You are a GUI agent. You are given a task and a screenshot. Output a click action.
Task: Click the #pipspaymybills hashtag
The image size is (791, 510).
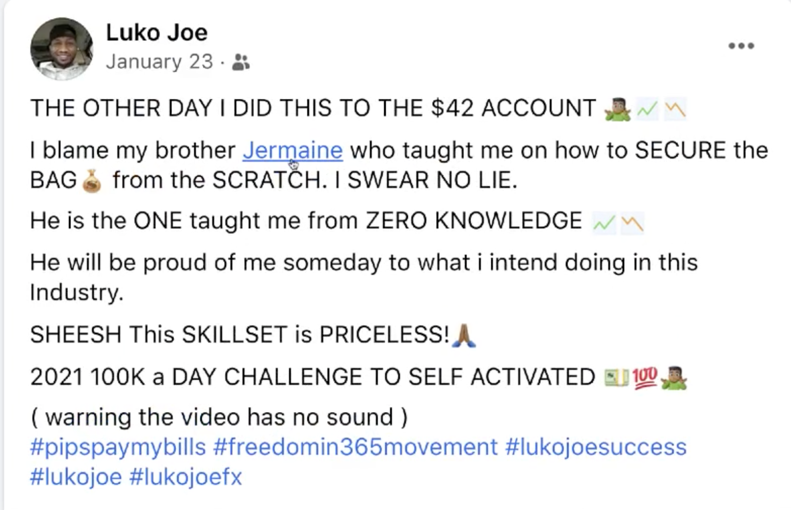pyautogui.click(x=118, y=447)
